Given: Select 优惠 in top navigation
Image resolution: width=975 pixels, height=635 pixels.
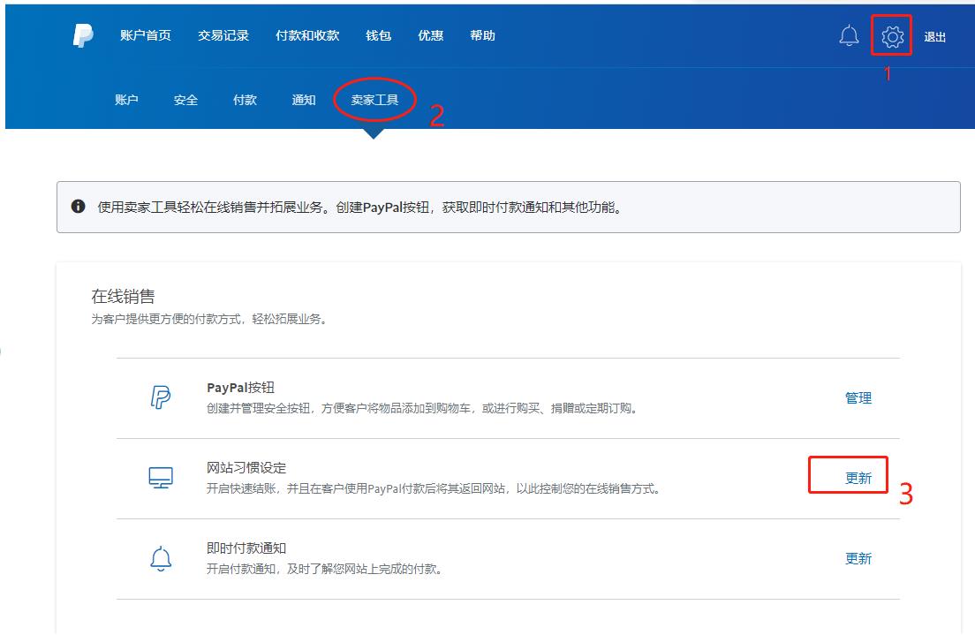Looking at the screenshot, I should tap(430, 36).
